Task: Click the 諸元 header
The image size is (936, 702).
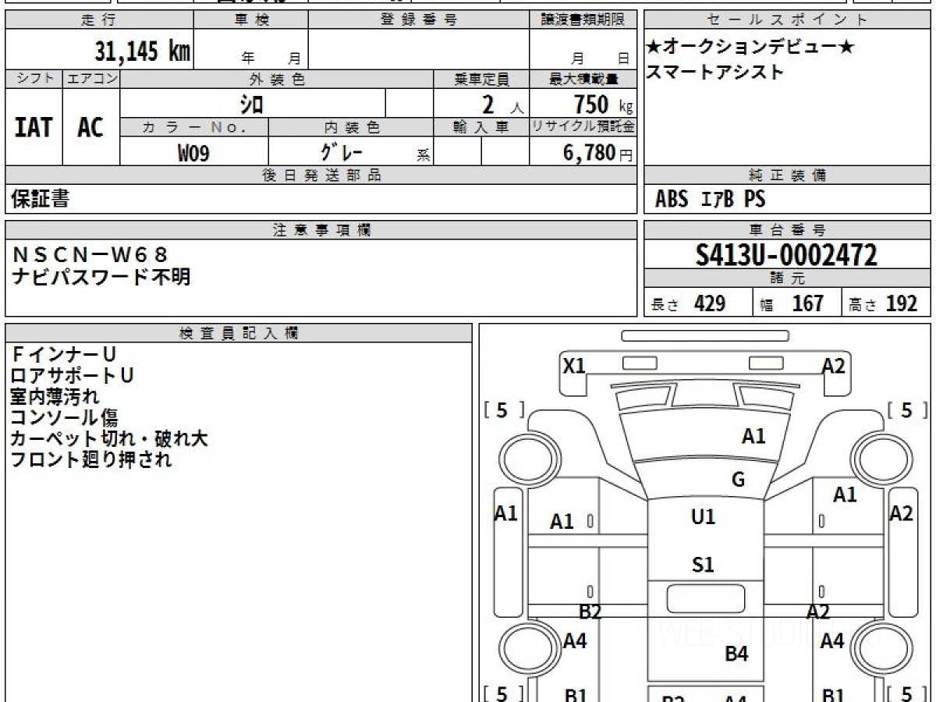Action: coord(787,278)
